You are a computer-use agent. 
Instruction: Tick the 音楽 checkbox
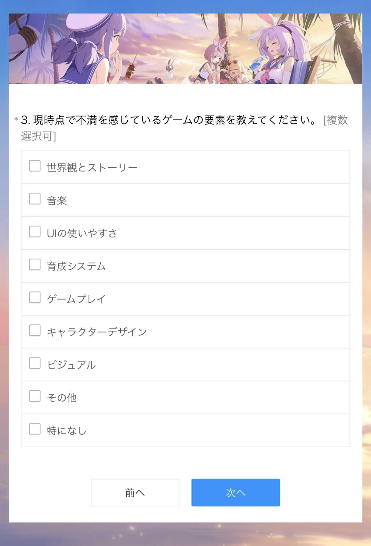pos(35,199)
